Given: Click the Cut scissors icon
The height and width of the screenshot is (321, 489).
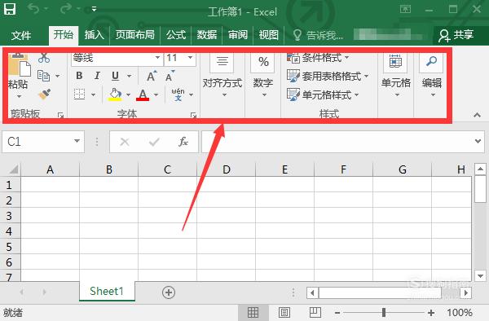Looking at the screenshot, I should (44, 58).
